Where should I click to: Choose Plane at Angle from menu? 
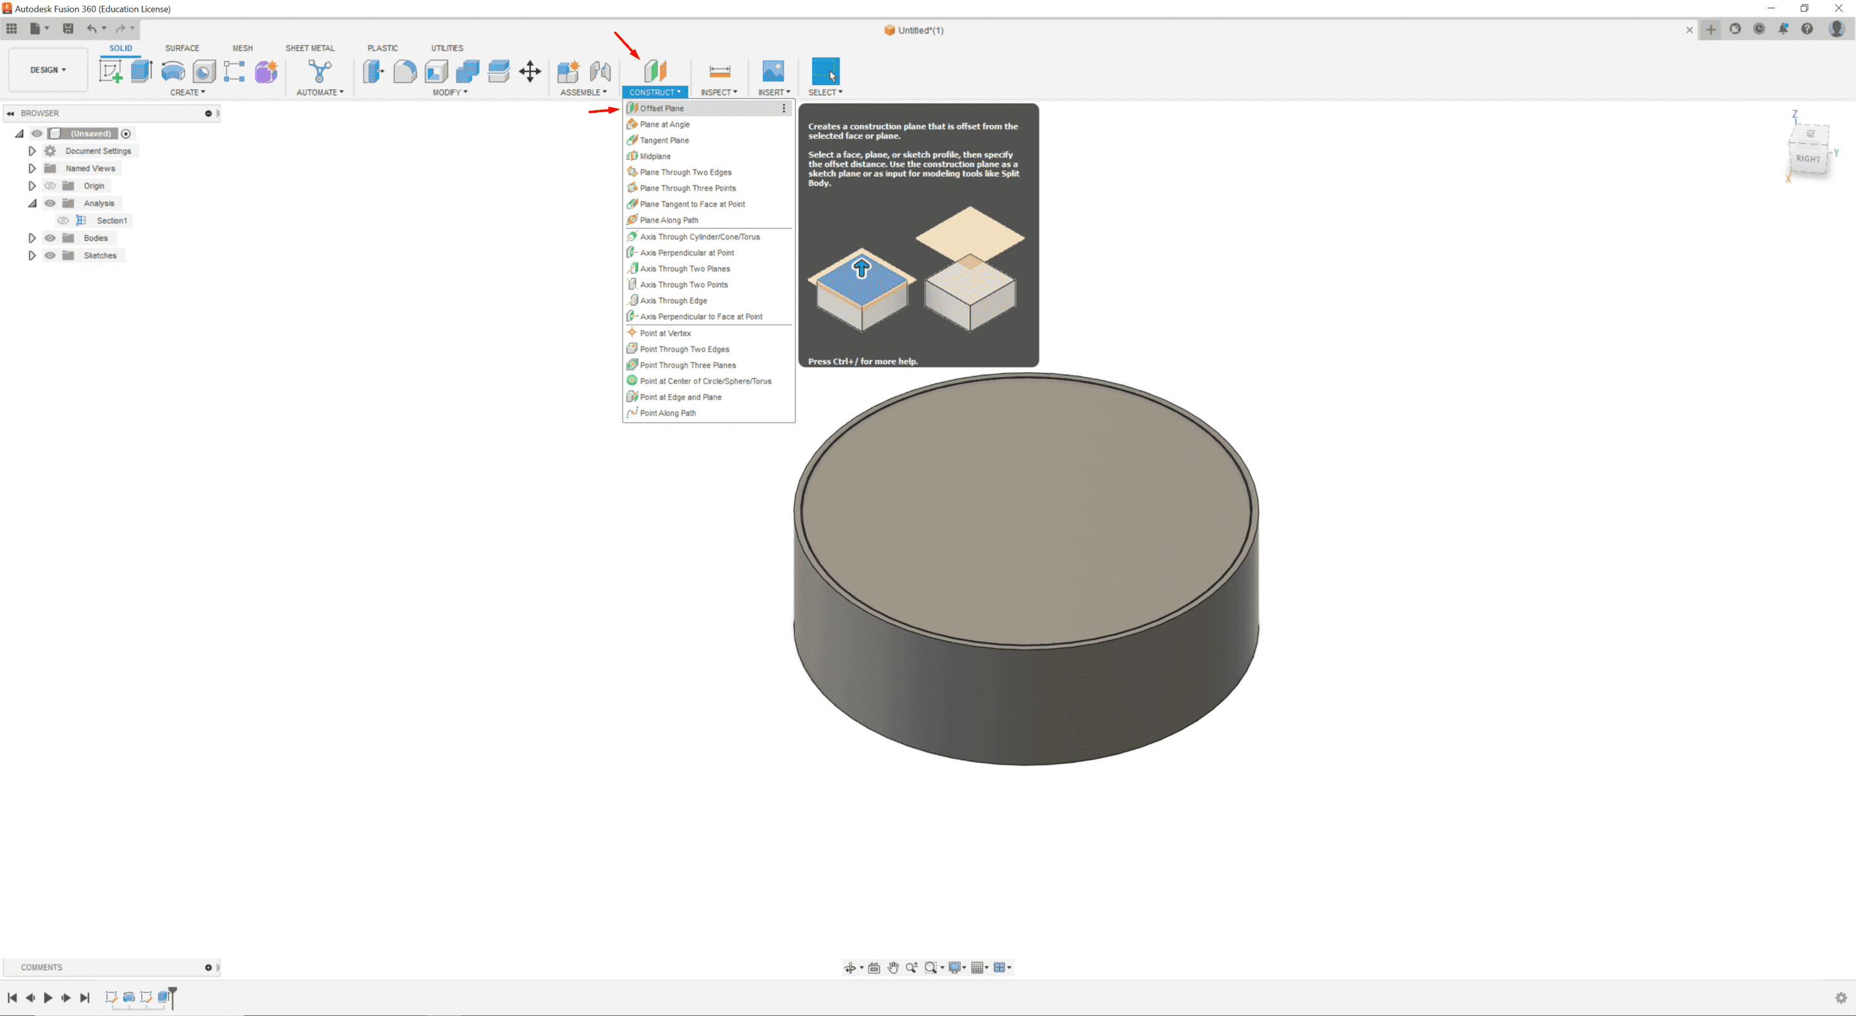click(x=708, y=124)
